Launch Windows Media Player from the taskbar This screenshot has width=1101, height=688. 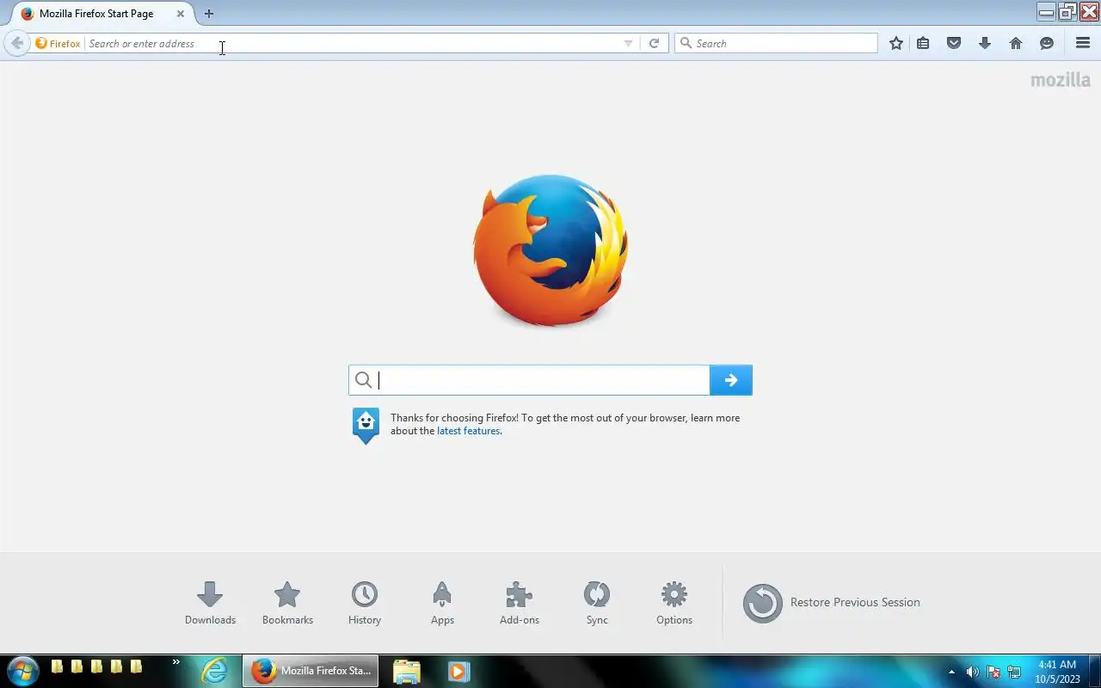coord(458,671)
